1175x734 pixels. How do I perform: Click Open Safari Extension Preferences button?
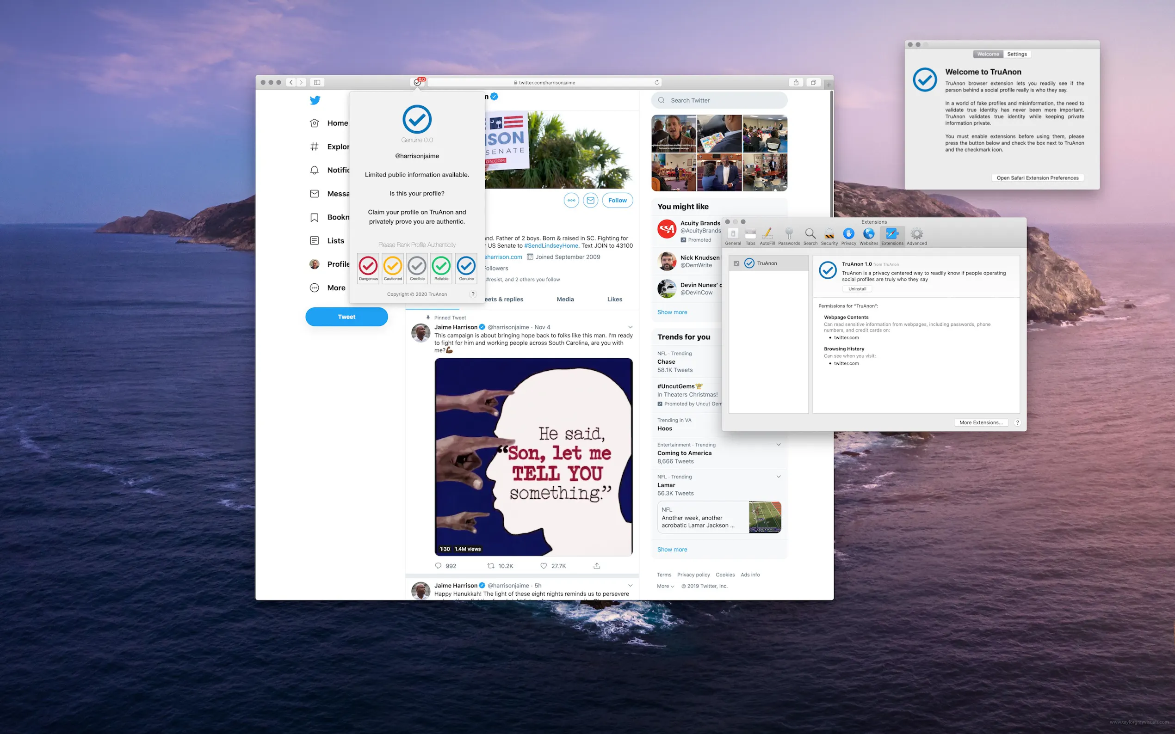(1037, 178)
